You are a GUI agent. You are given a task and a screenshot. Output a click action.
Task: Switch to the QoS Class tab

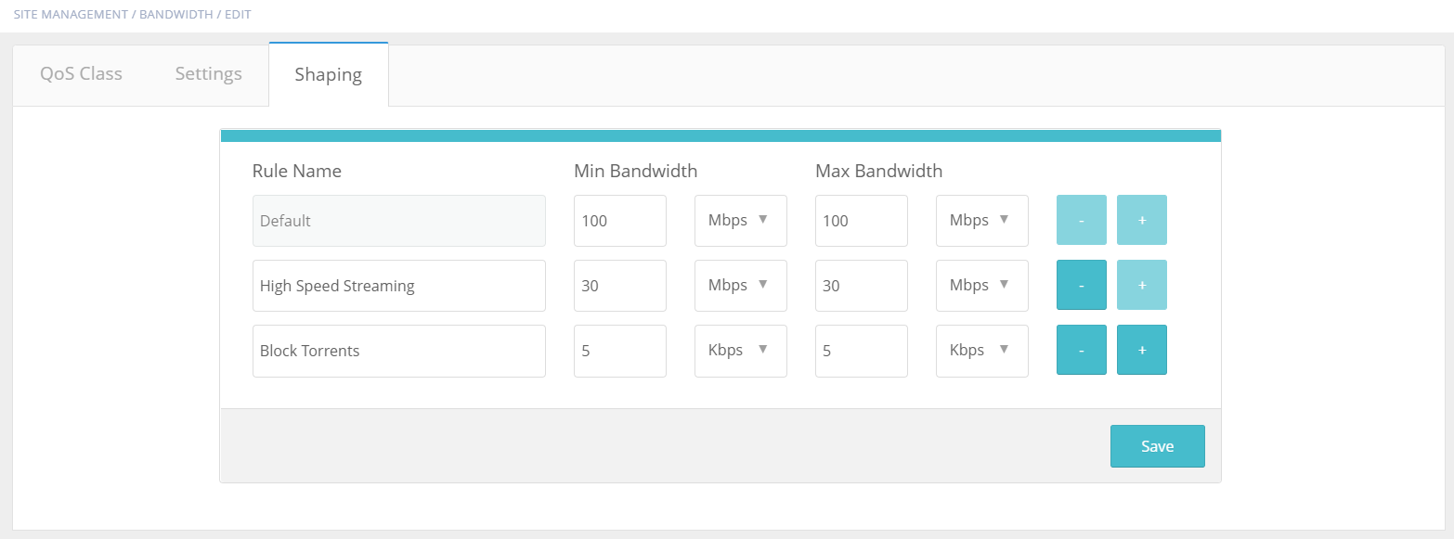pyautogui.click(x=81, y=74)
